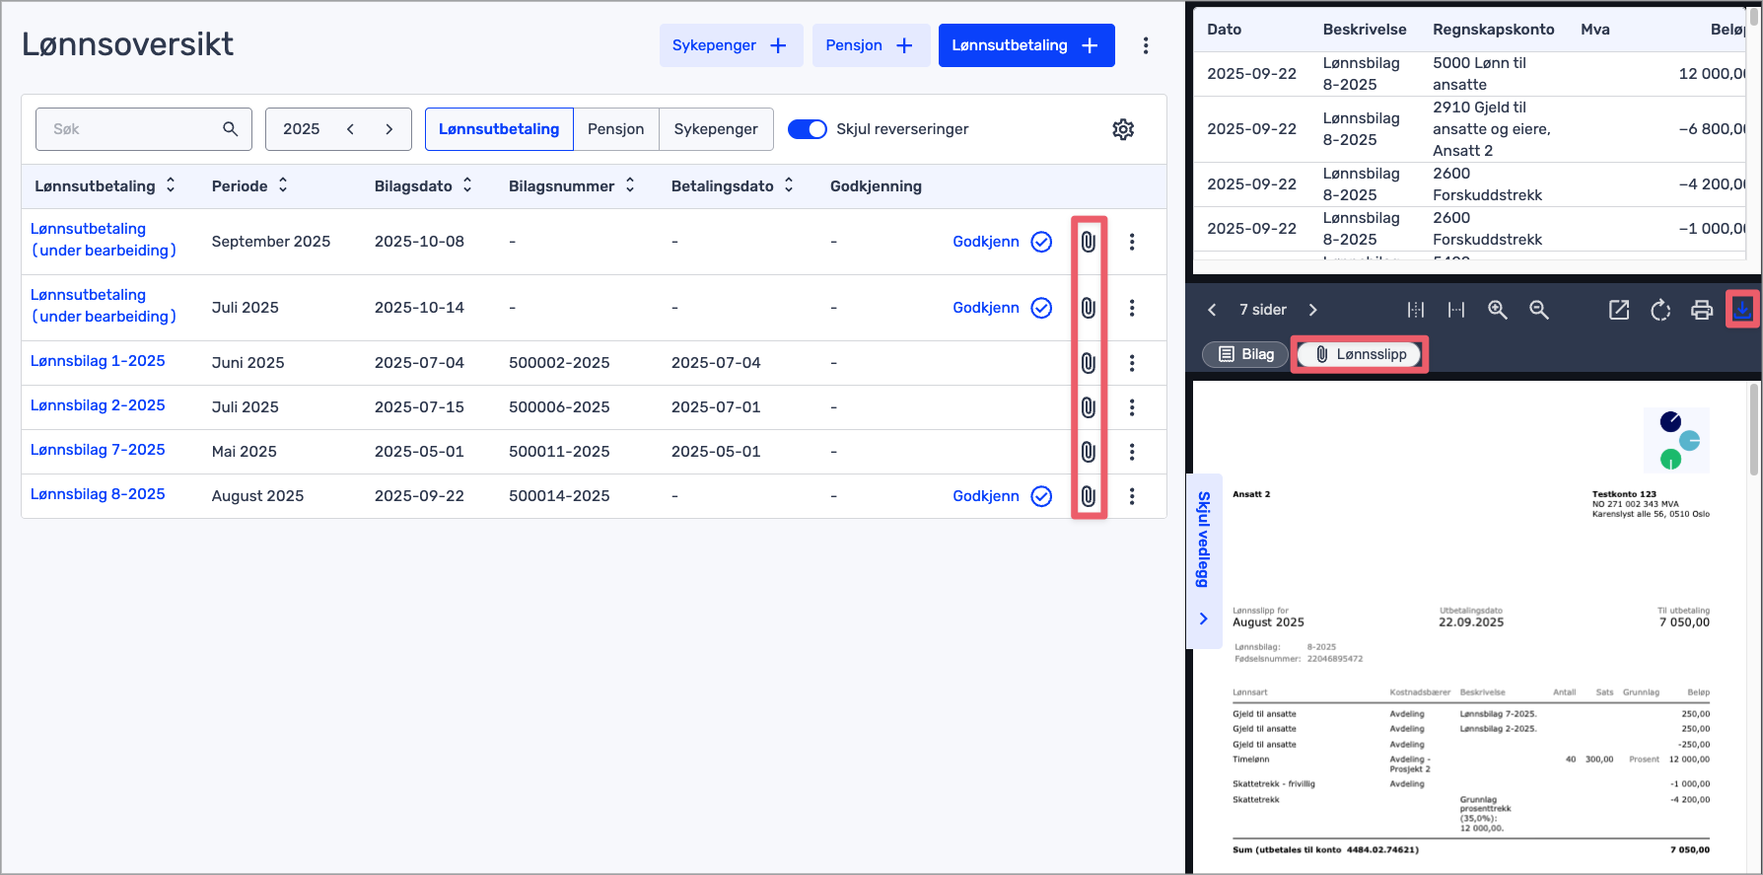
Task: Go to next year after 2025
Action: tap(389, 129)
